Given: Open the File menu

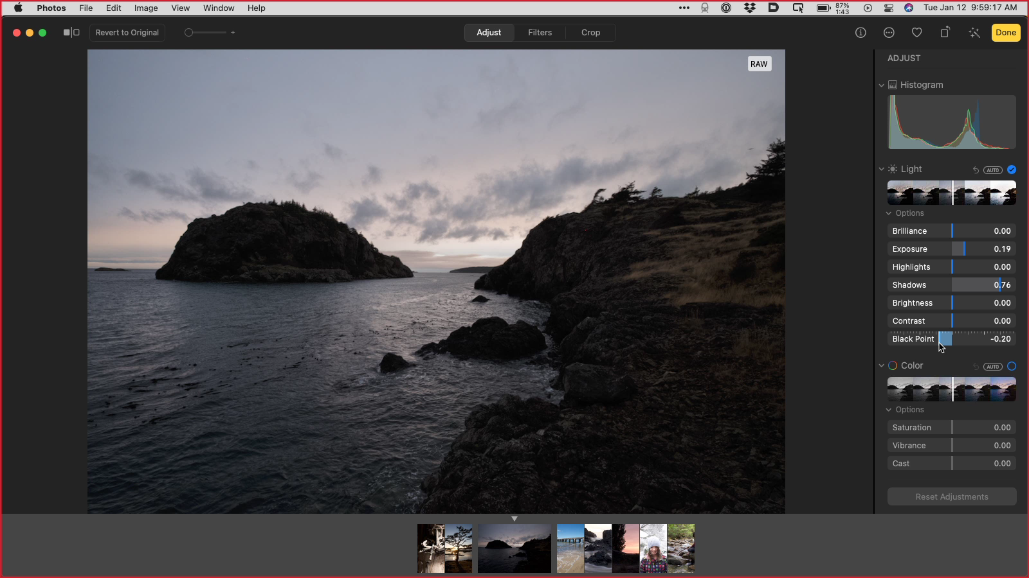Looking at the screenshot, I should (x=86, y=8).
